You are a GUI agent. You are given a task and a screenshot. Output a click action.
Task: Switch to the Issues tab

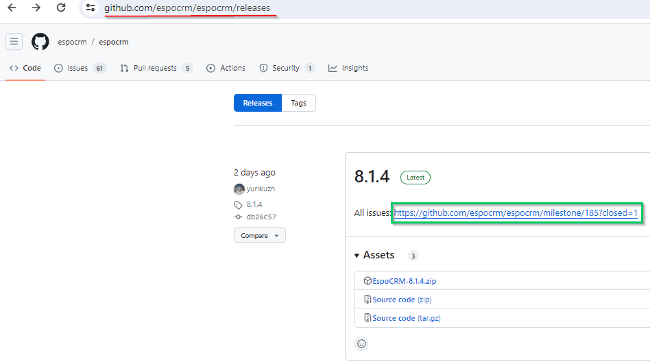(80, 68)
